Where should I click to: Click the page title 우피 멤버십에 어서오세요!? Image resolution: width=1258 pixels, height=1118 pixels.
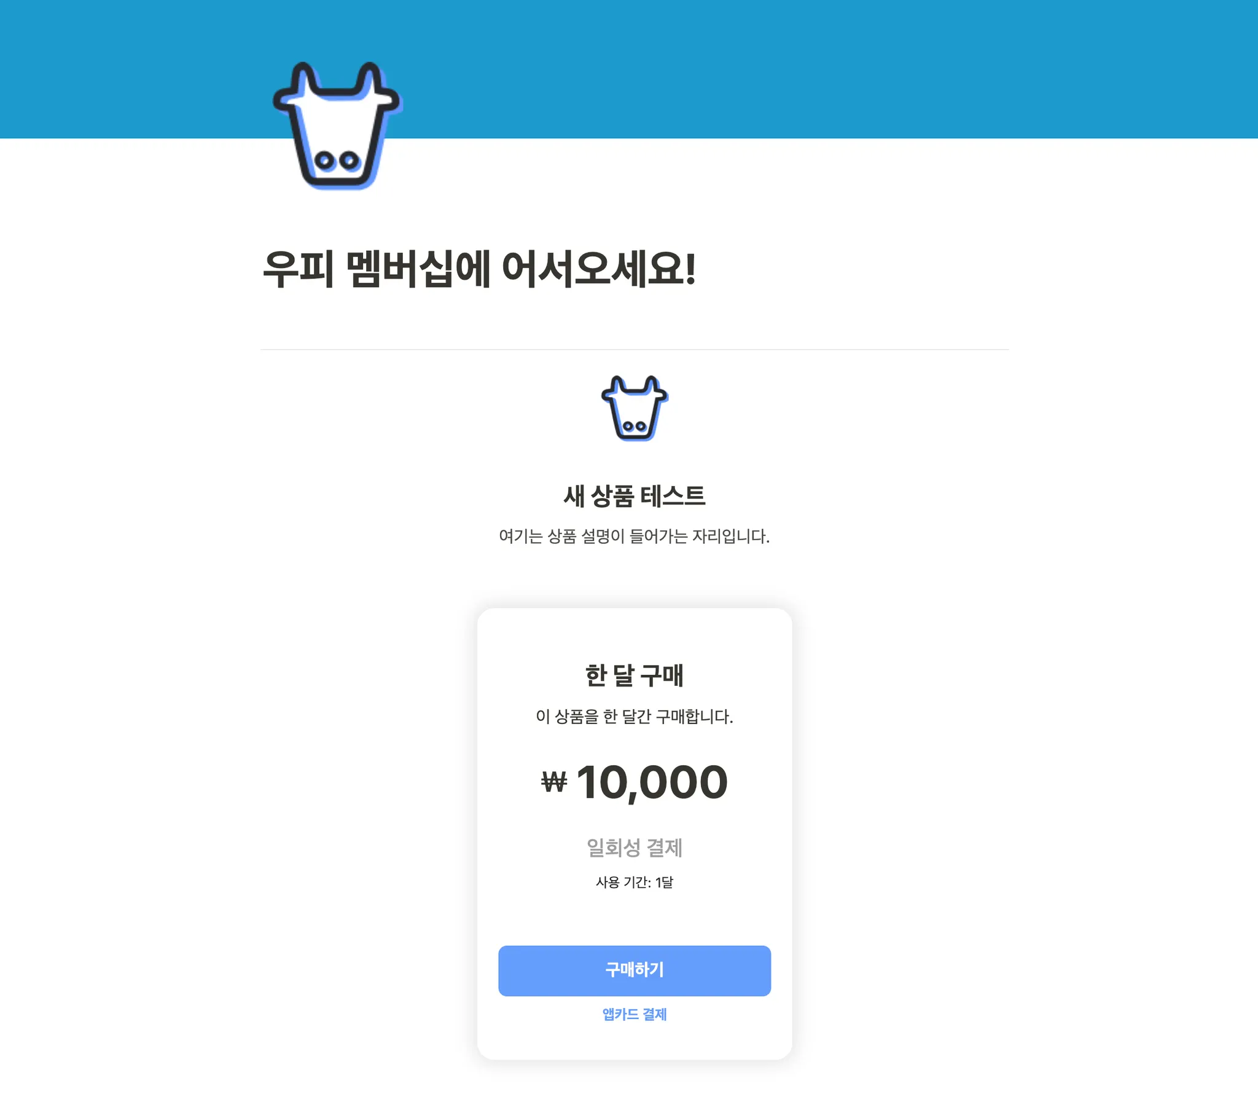479,270
